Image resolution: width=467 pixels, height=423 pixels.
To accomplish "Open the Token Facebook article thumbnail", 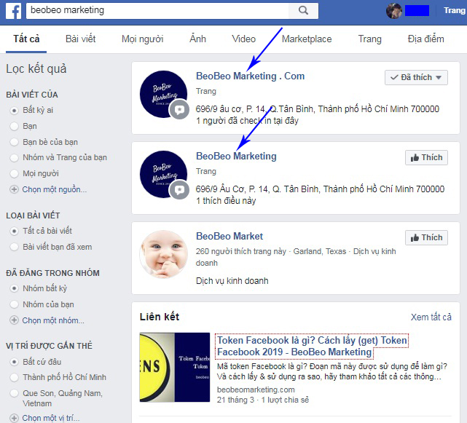I will (175, 368).
